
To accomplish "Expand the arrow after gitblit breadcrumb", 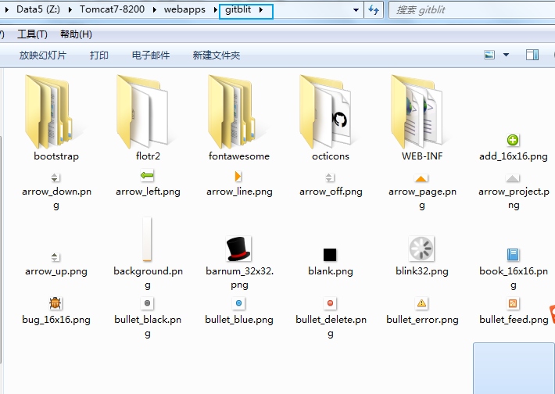I will click(261, 9).
